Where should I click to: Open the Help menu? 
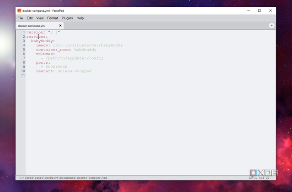point(80,18)
